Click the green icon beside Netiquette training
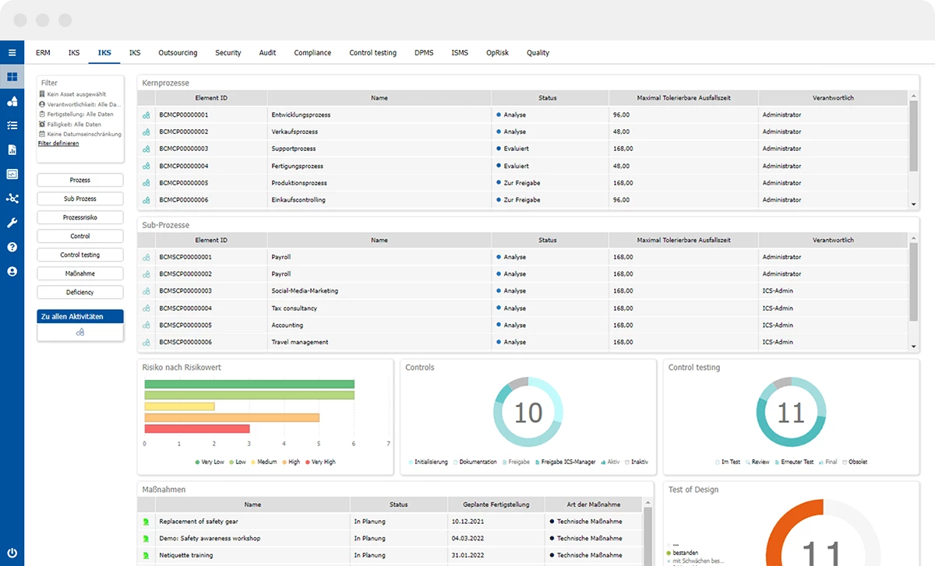935x566 pixels. click(146, 556)
